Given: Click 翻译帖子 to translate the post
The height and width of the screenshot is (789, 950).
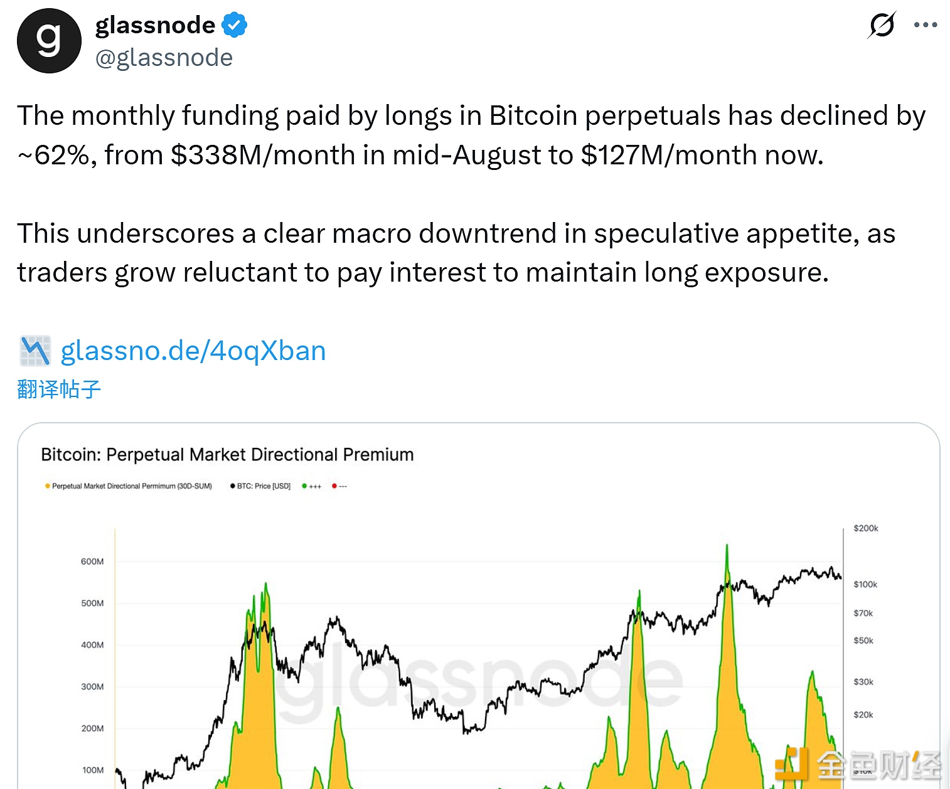Looking at the screenshot, I should [x=58, y=389].
